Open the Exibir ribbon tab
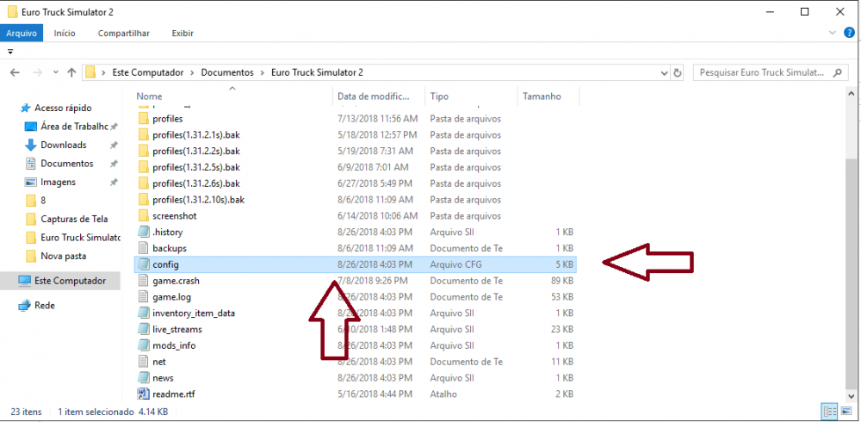Viewport: 861px width, 422px height. 182,33
